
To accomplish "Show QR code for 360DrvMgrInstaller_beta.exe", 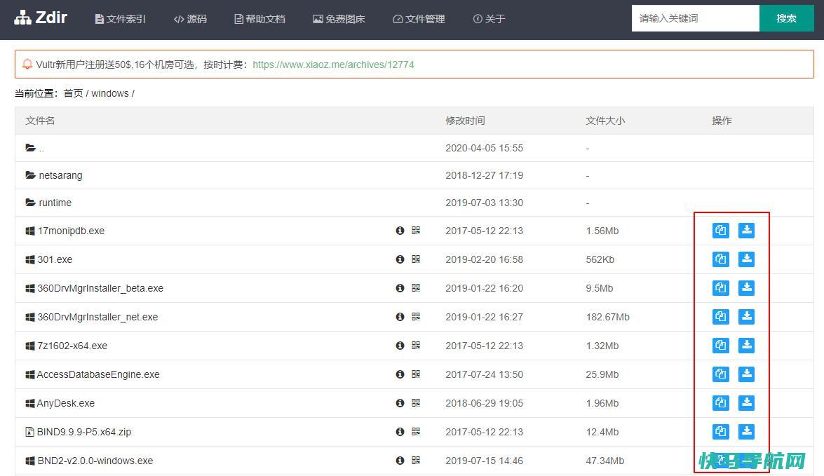I will pos(416,288).
